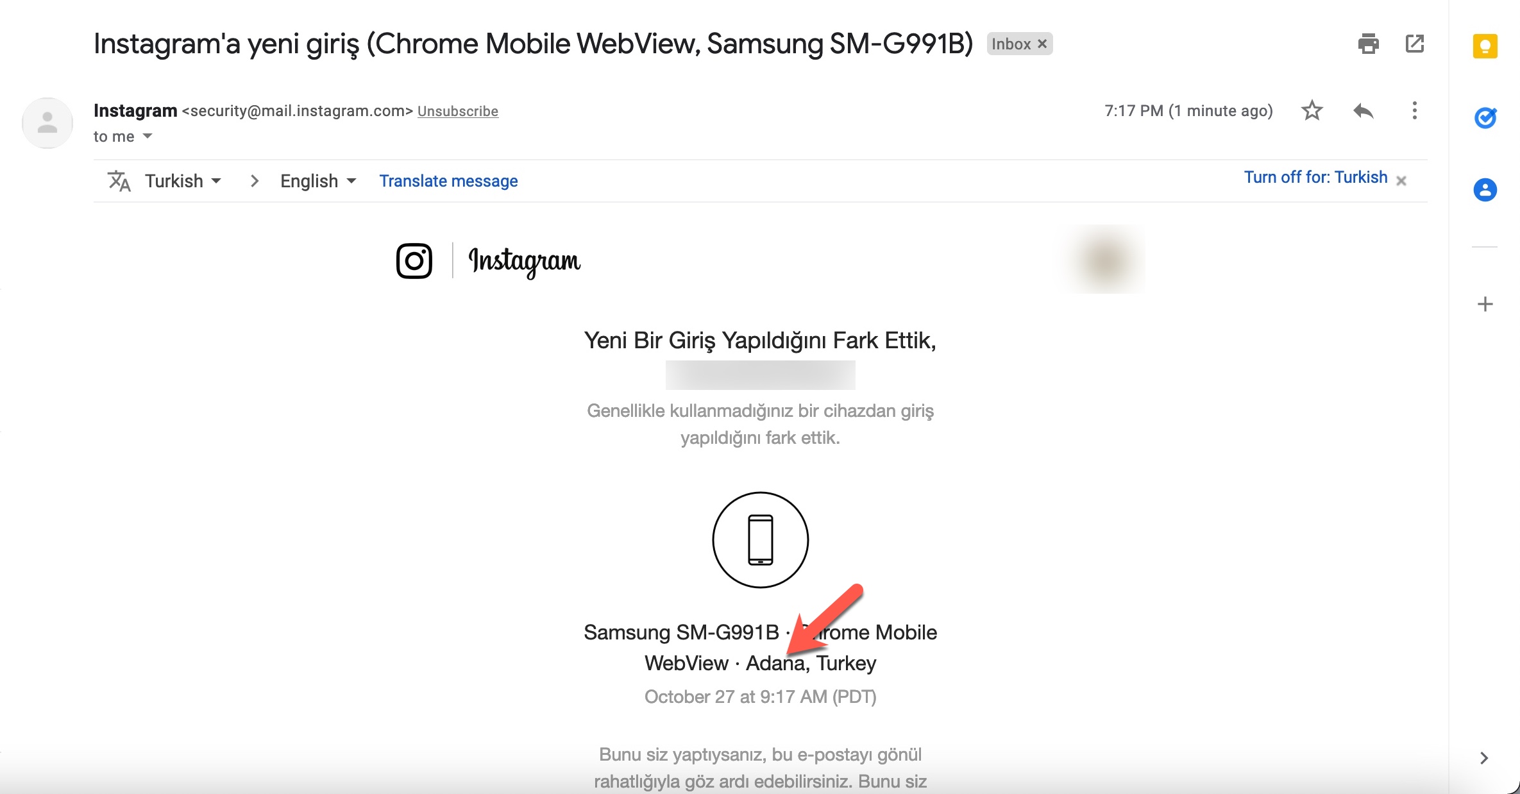Click the three-dot more options icon
The height and width of the screenshot is (794, 1520).
pos(1417,110)
